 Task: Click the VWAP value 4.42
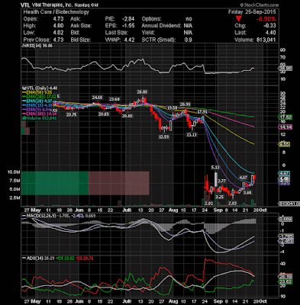point(129,40)
